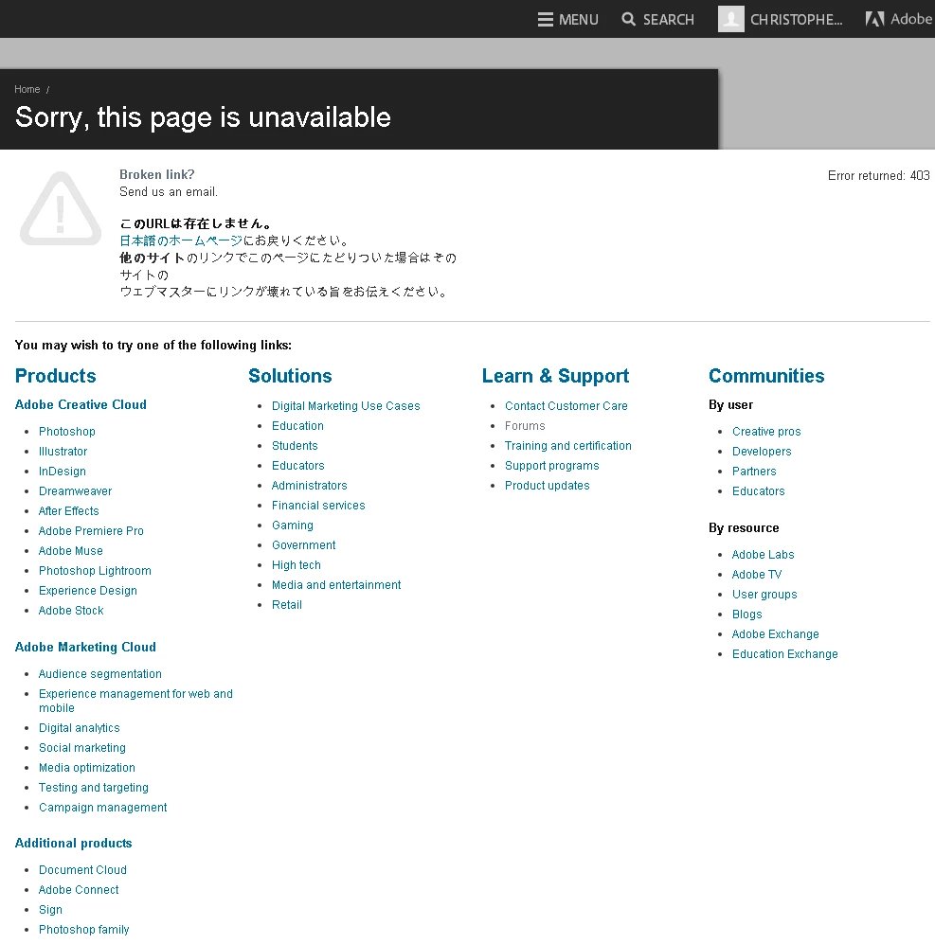Open the User groups link
Image resolution: width=935 pixels, height=944 pixels.
(x=764, y=595)
